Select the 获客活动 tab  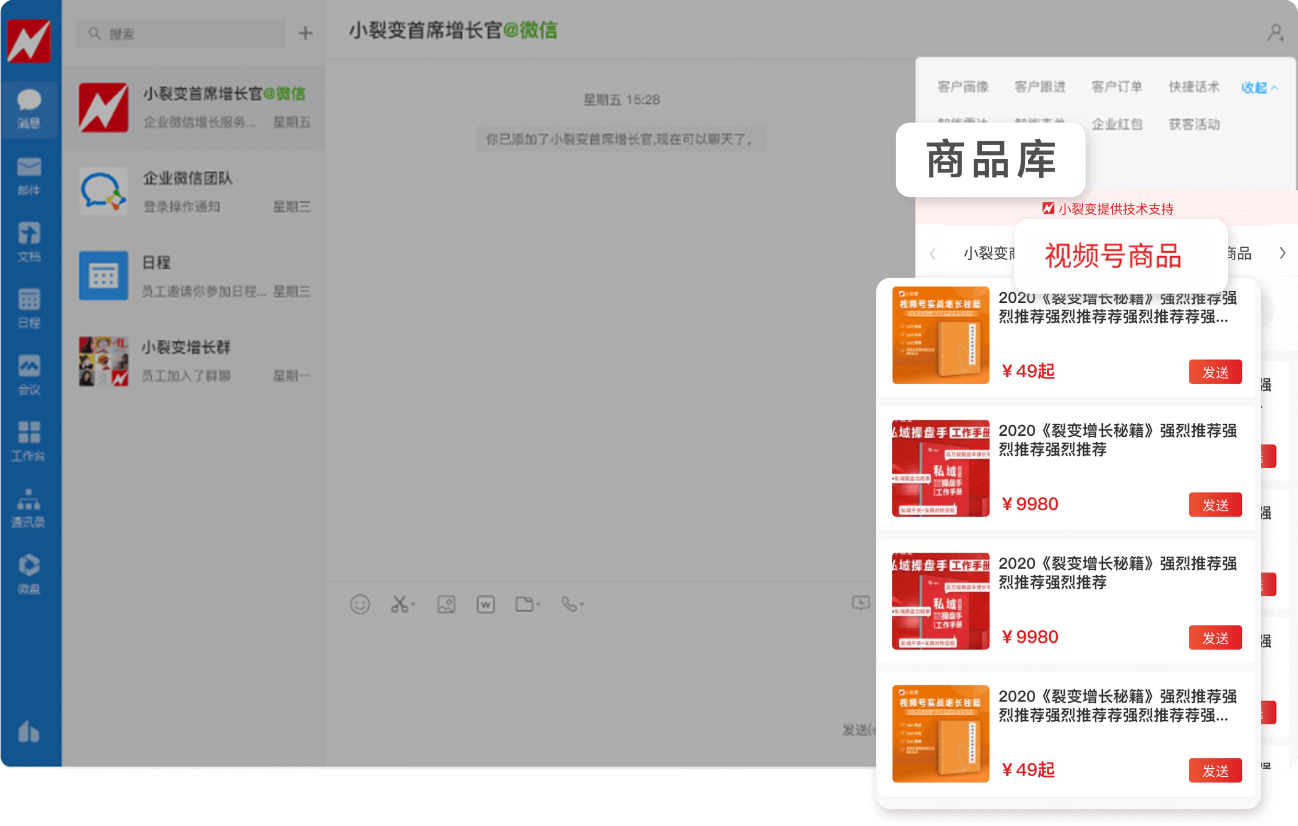point(1194,125)
